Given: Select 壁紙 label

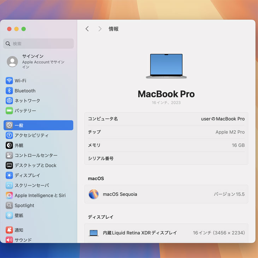Looking at the screenshot, I should tap(19, 215).
